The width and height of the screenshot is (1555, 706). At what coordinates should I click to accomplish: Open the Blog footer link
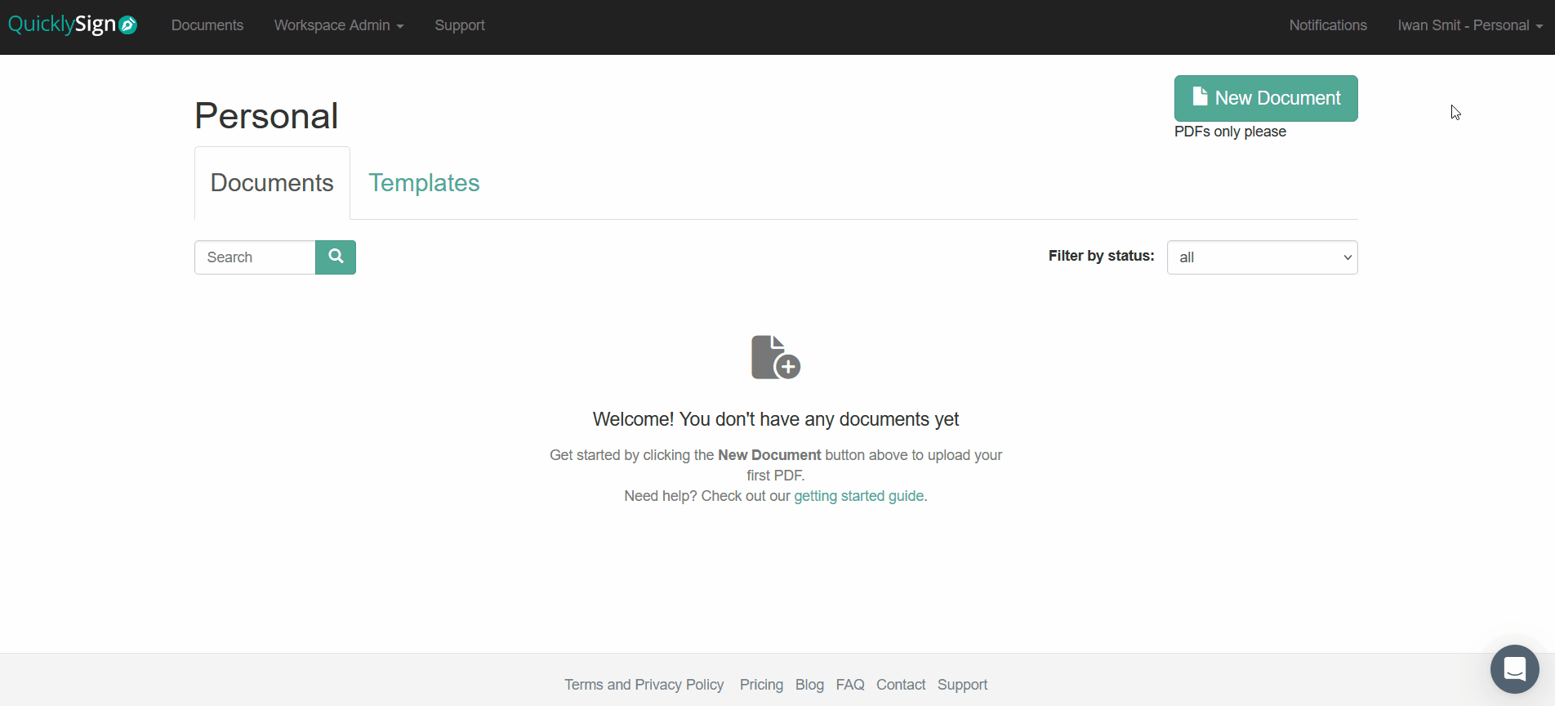click(x=809, y=685)
